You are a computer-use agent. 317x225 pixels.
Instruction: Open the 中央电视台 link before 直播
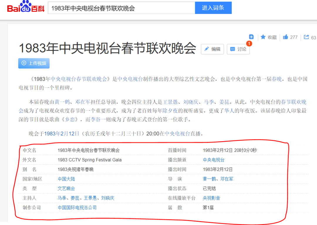178,134
